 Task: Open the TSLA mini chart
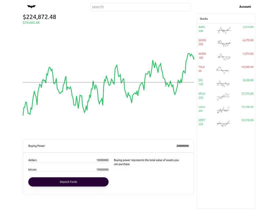223,70
